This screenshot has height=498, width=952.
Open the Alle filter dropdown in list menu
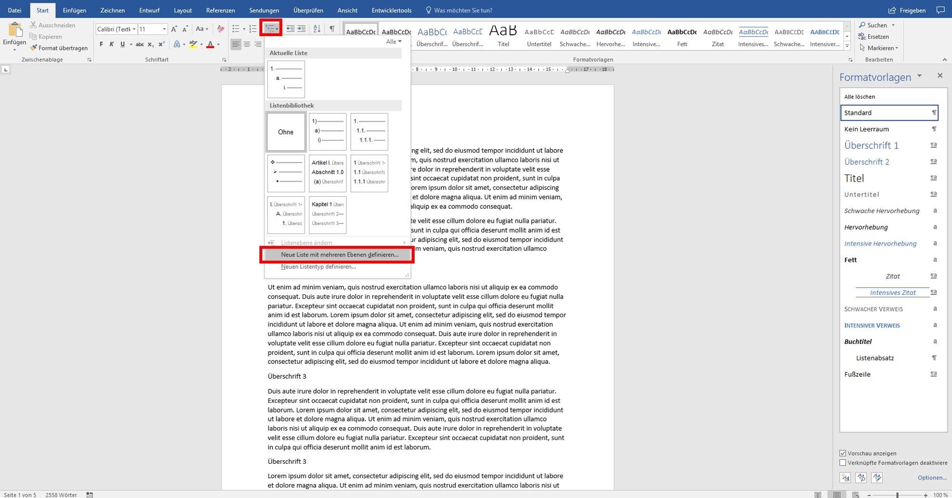(394, 41)
